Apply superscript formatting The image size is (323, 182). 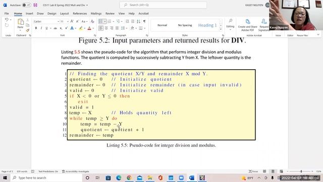click(66, 28)
